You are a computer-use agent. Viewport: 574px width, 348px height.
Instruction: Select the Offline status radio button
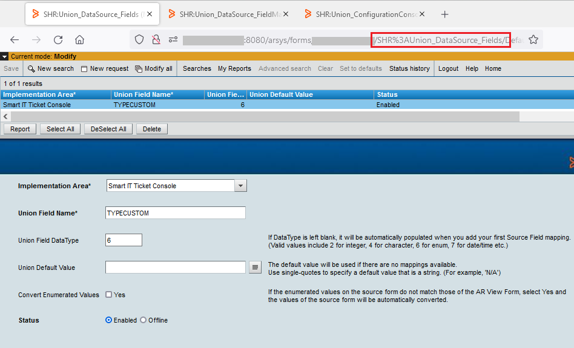tap(143, 320)
